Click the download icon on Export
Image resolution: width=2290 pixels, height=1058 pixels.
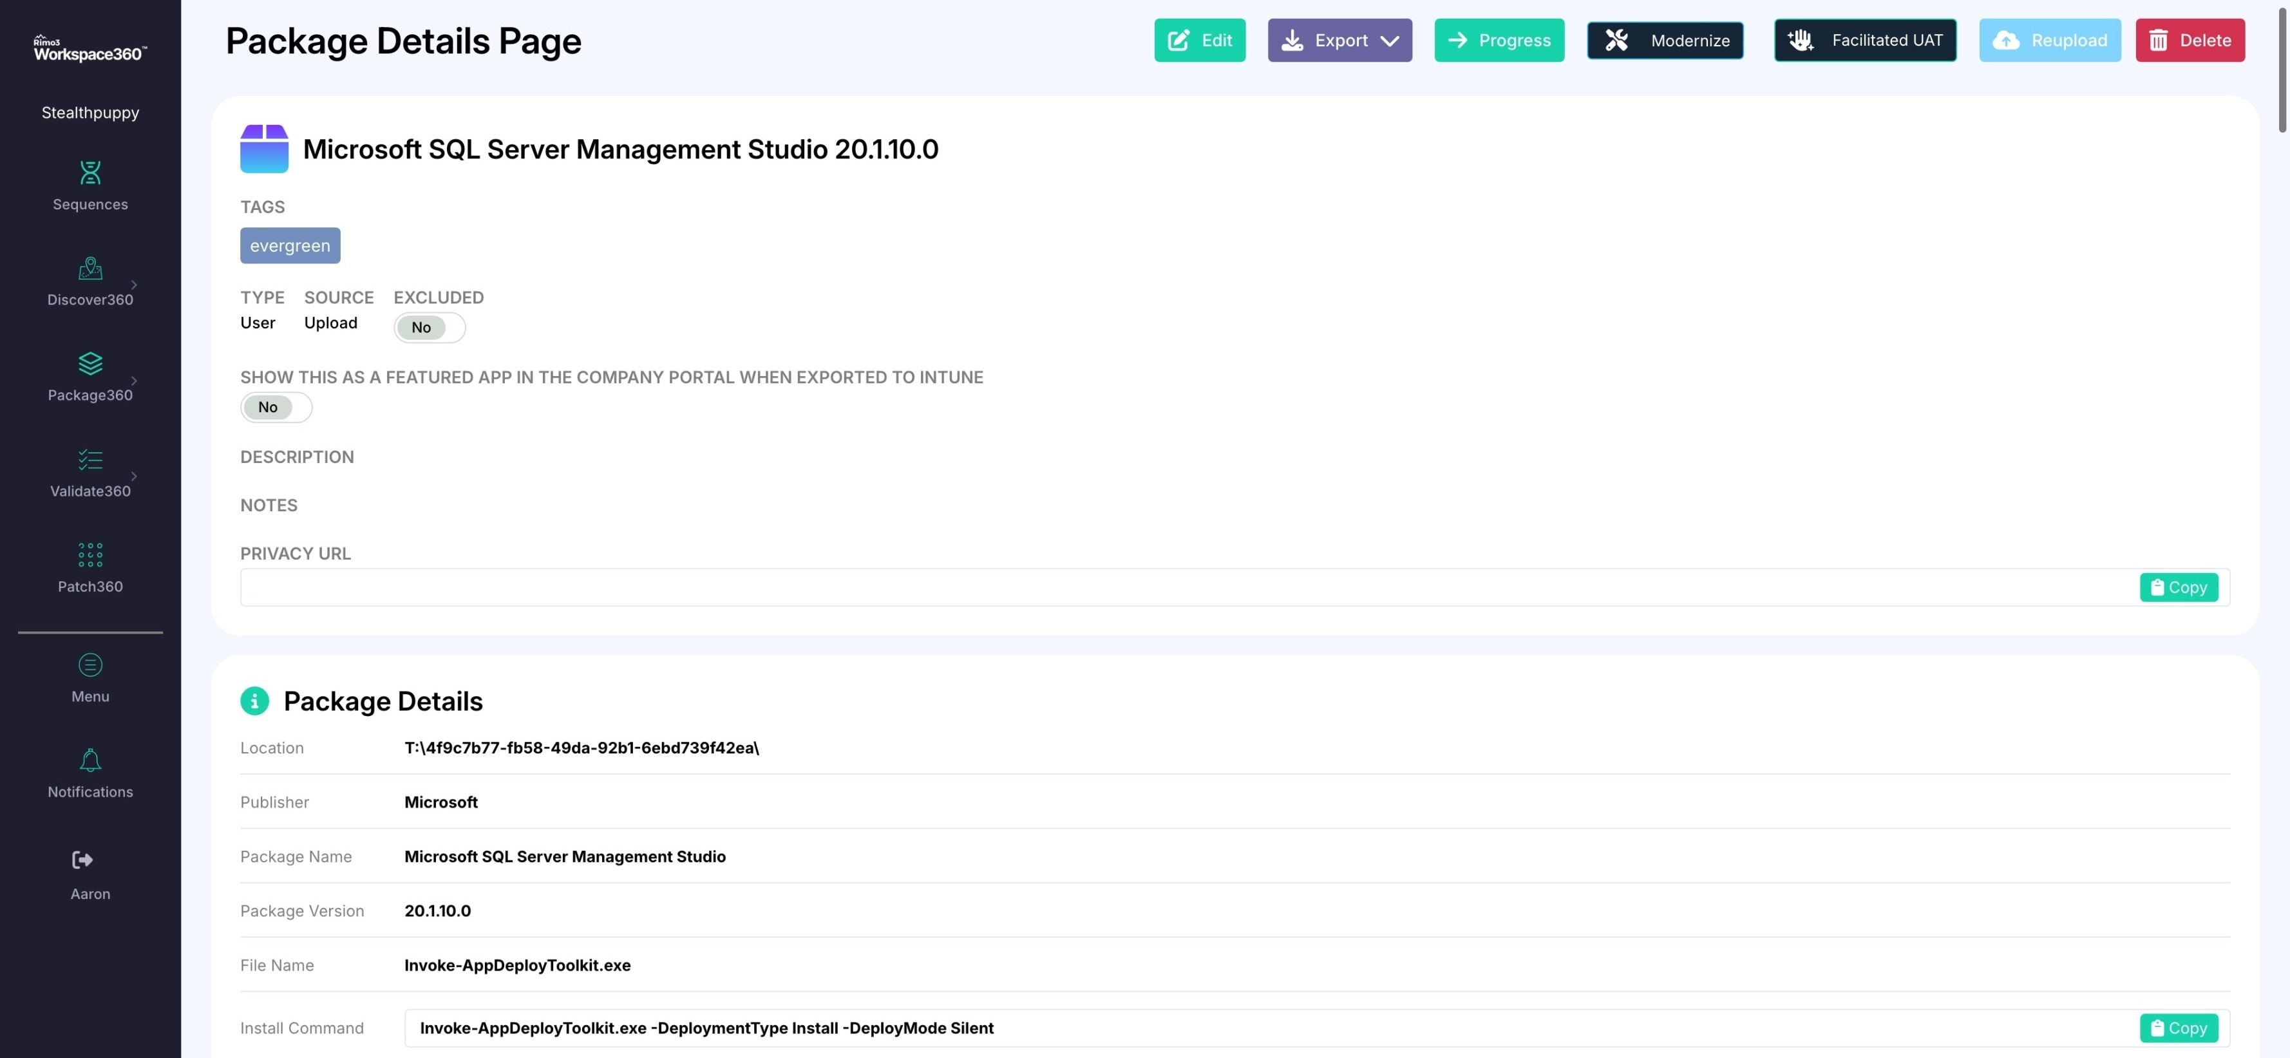pos(1292,40)
